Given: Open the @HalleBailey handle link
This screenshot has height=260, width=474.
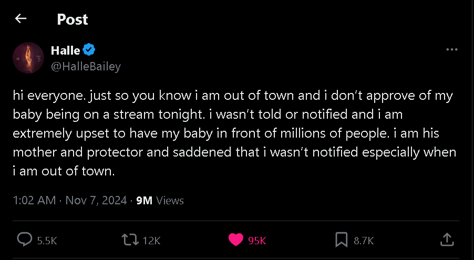Looking at the screenshot, I should coord(86,67).
